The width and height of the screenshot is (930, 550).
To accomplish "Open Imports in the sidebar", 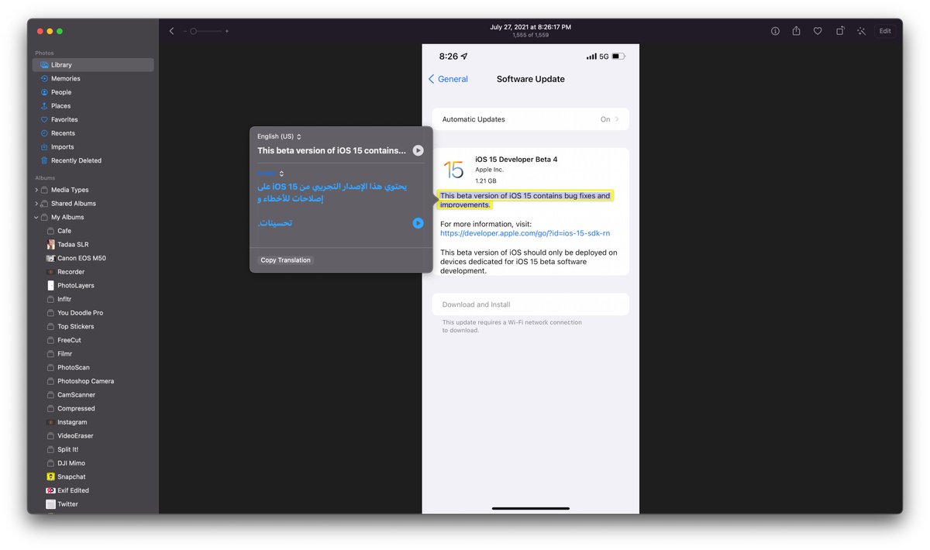I will 93,147.
